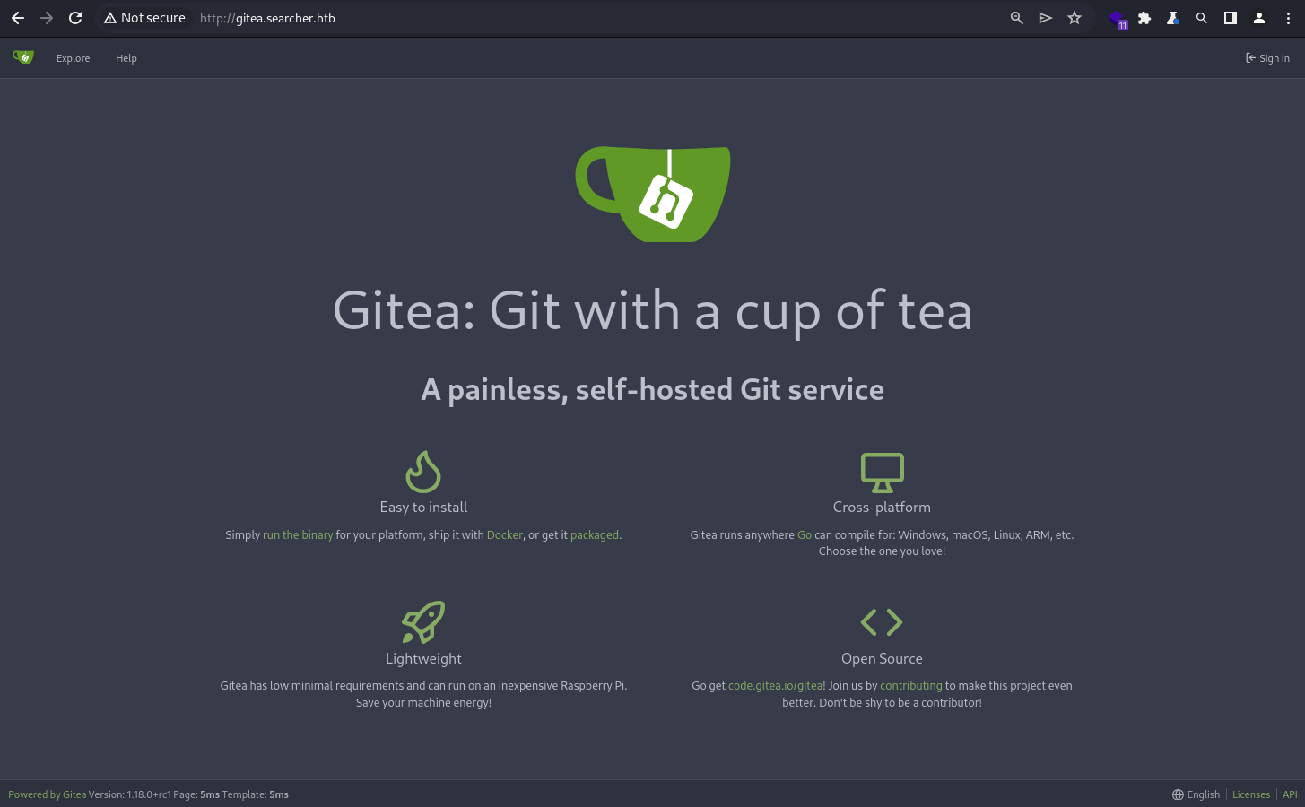The height and width of the screenshot is (807, 1305).
Task: Click the monitor icon above Cross-platform
Action: click(883, 473)
